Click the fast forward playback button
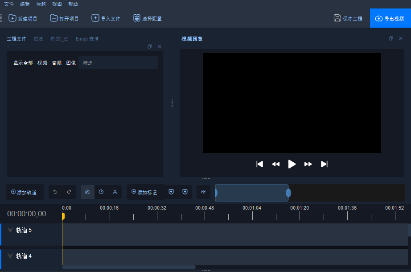411x272 pixels. 308,164
